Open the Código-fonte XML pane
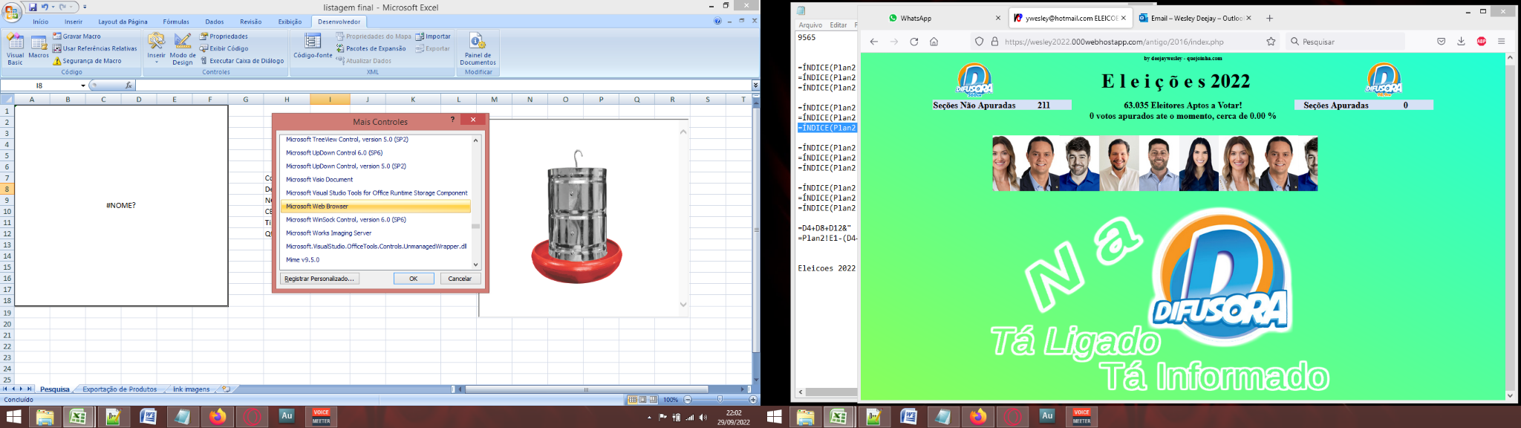The height and width of the screenshot is (428, 1521). (313, 46)
